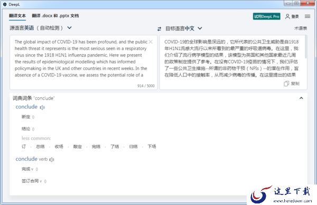Click the 词典词条 "conclude" heading
317x205 pixels.
(34, 98)
